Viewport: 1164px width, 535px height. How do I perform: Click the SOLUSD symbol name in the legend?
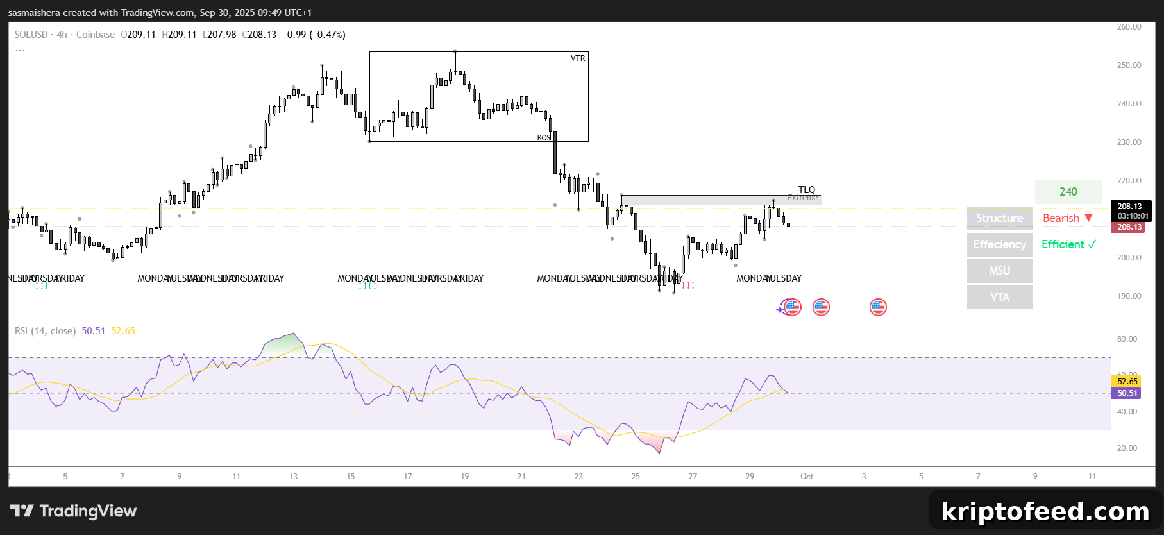click(x=31, y=35)
